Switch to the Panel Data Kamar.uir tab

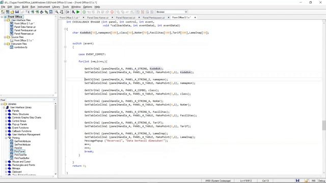[x=98, y=18]
